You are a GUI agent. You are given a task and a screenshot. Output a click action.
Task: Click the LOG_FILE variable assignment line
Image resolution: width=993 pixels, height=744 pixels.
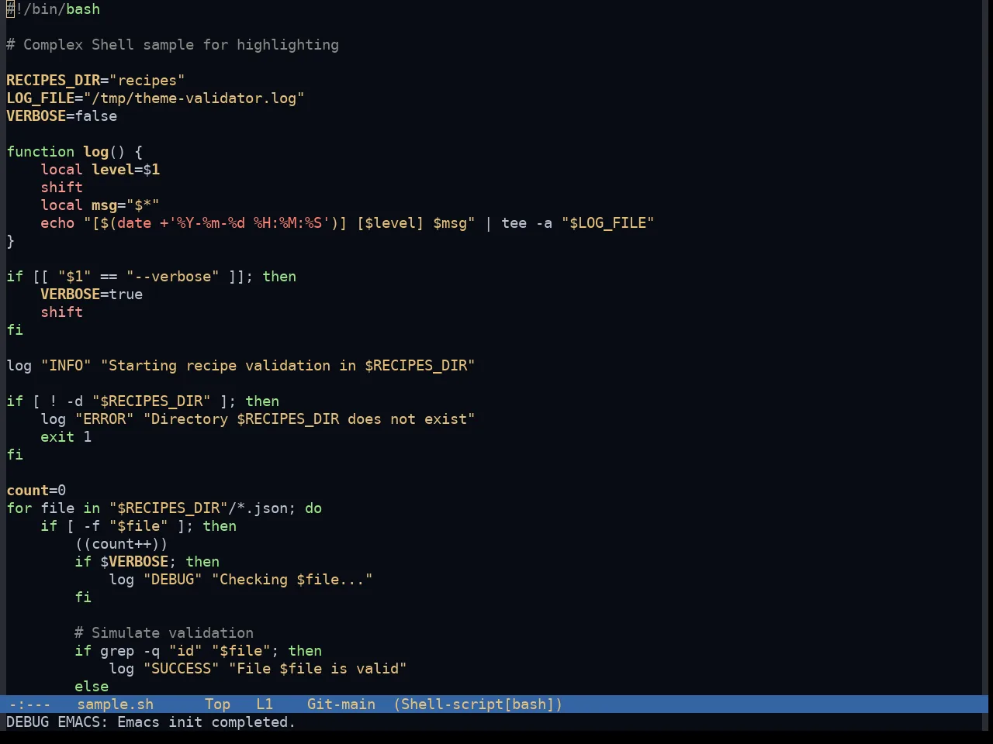coord(155,98)
